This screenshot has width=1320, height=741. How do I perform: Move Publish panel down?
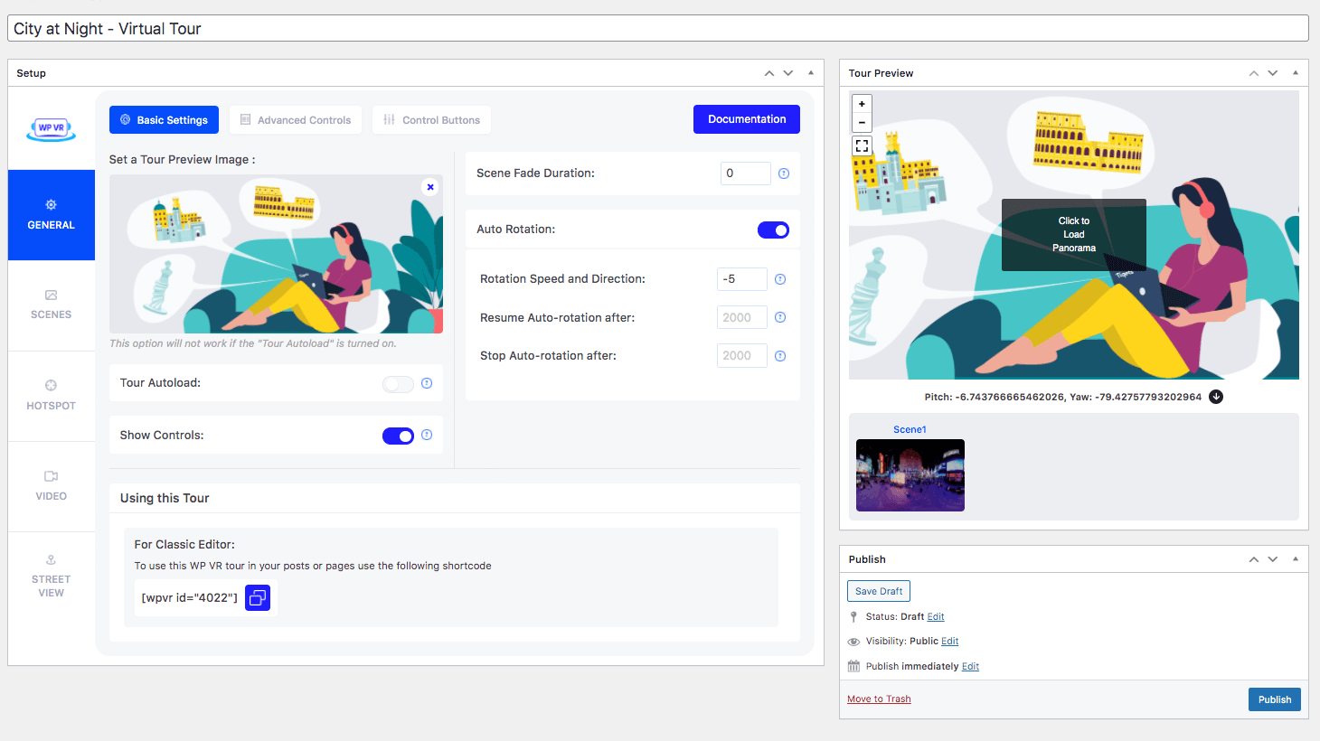click(x=1273, y=559)
